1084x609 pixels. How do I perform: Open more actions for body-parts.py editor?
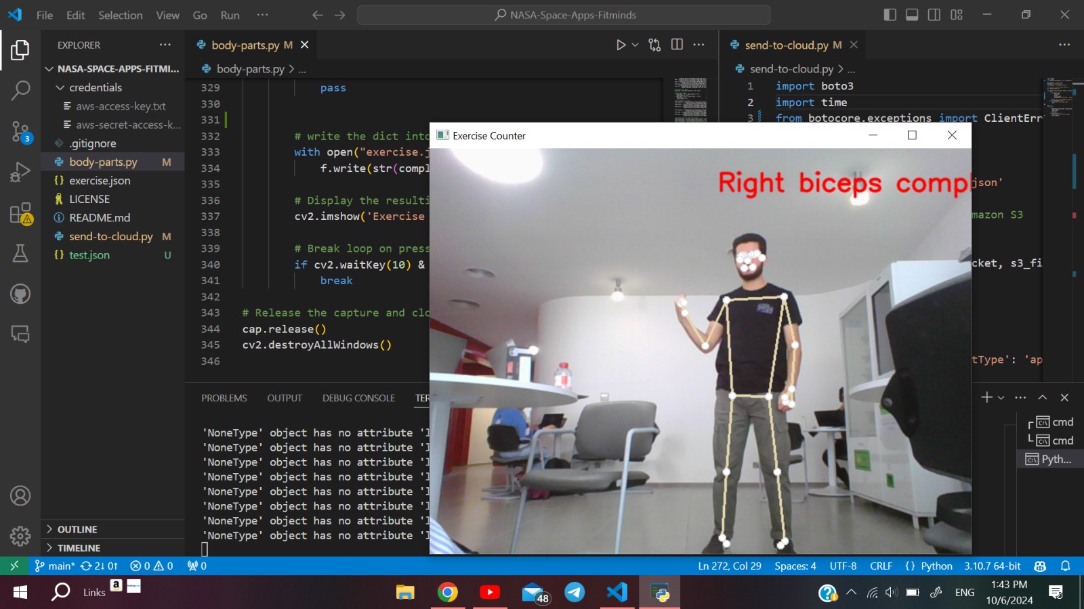699,45
